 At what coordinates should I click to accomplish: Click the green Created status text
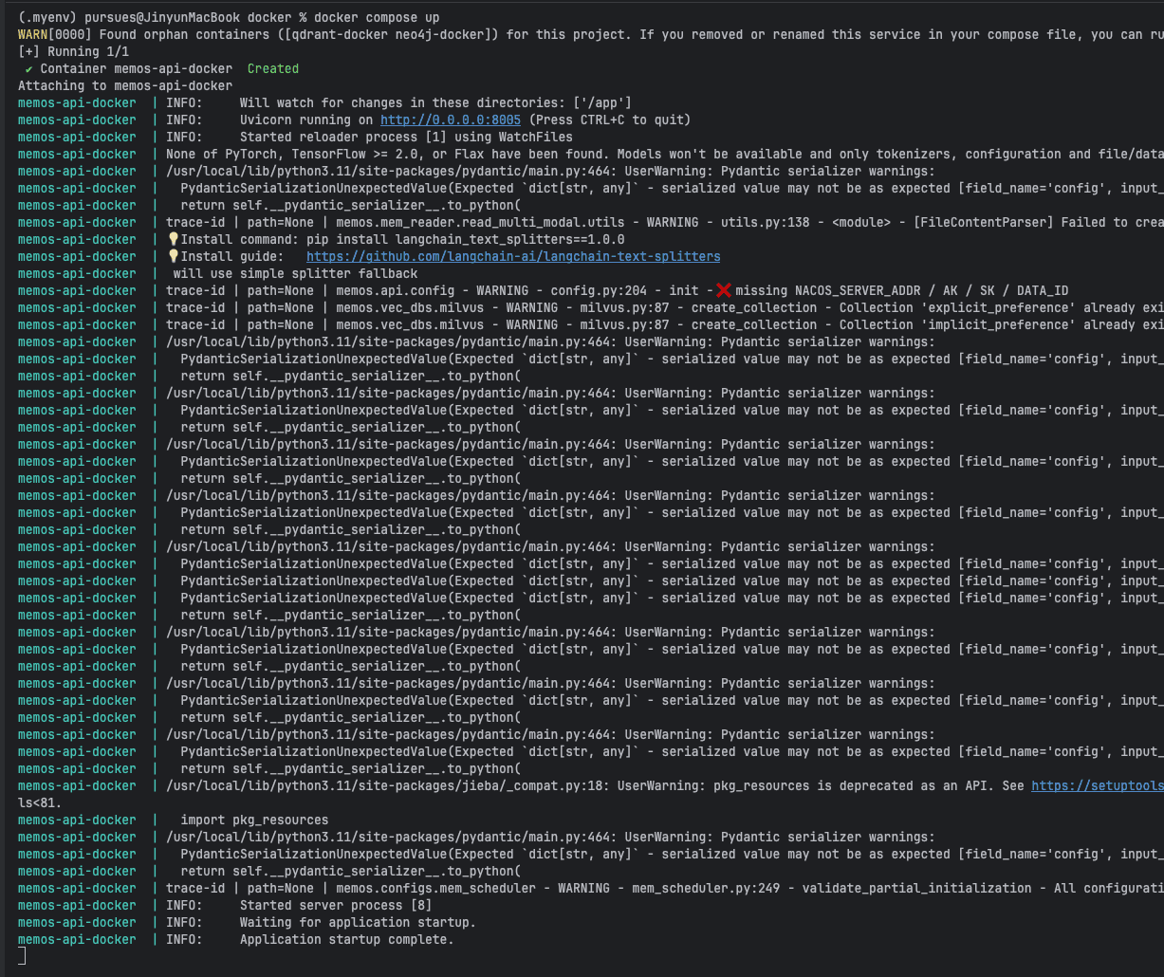coord(272,68)
